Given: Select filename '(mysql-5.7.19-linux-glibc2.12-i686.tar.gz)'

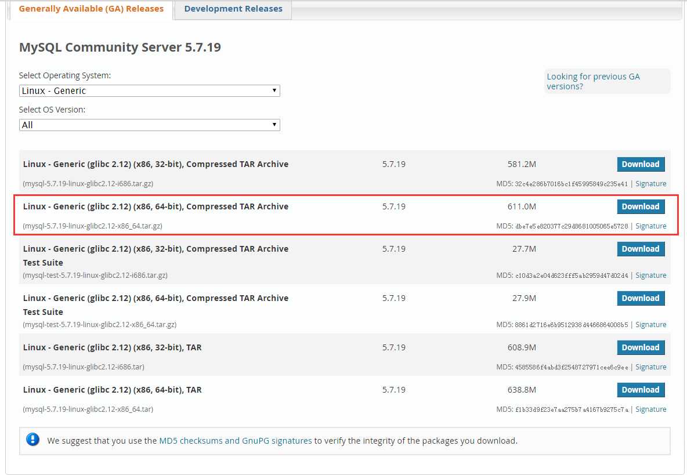Looking at the screenshot, I should (88, 184).
